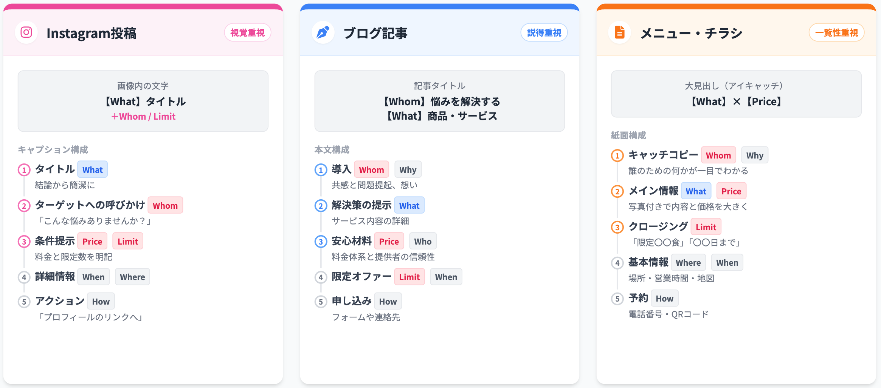Click the How tag beside 申し込み
Viewport: 881px width, 388px height.
(388, 302)
